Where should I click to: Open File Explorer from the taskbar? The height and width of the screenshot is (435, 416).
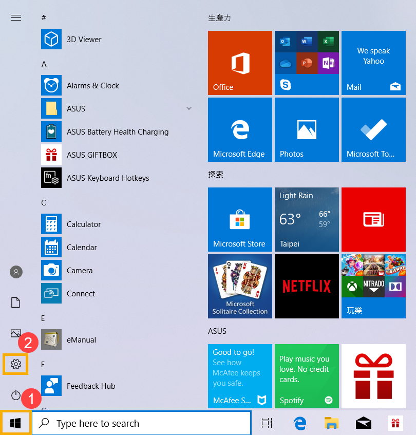(x=332, y=423)
